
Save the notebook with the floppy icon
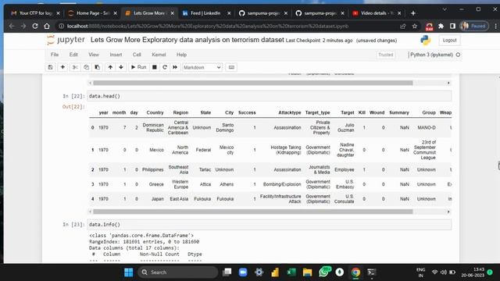(x=50, y=67)
